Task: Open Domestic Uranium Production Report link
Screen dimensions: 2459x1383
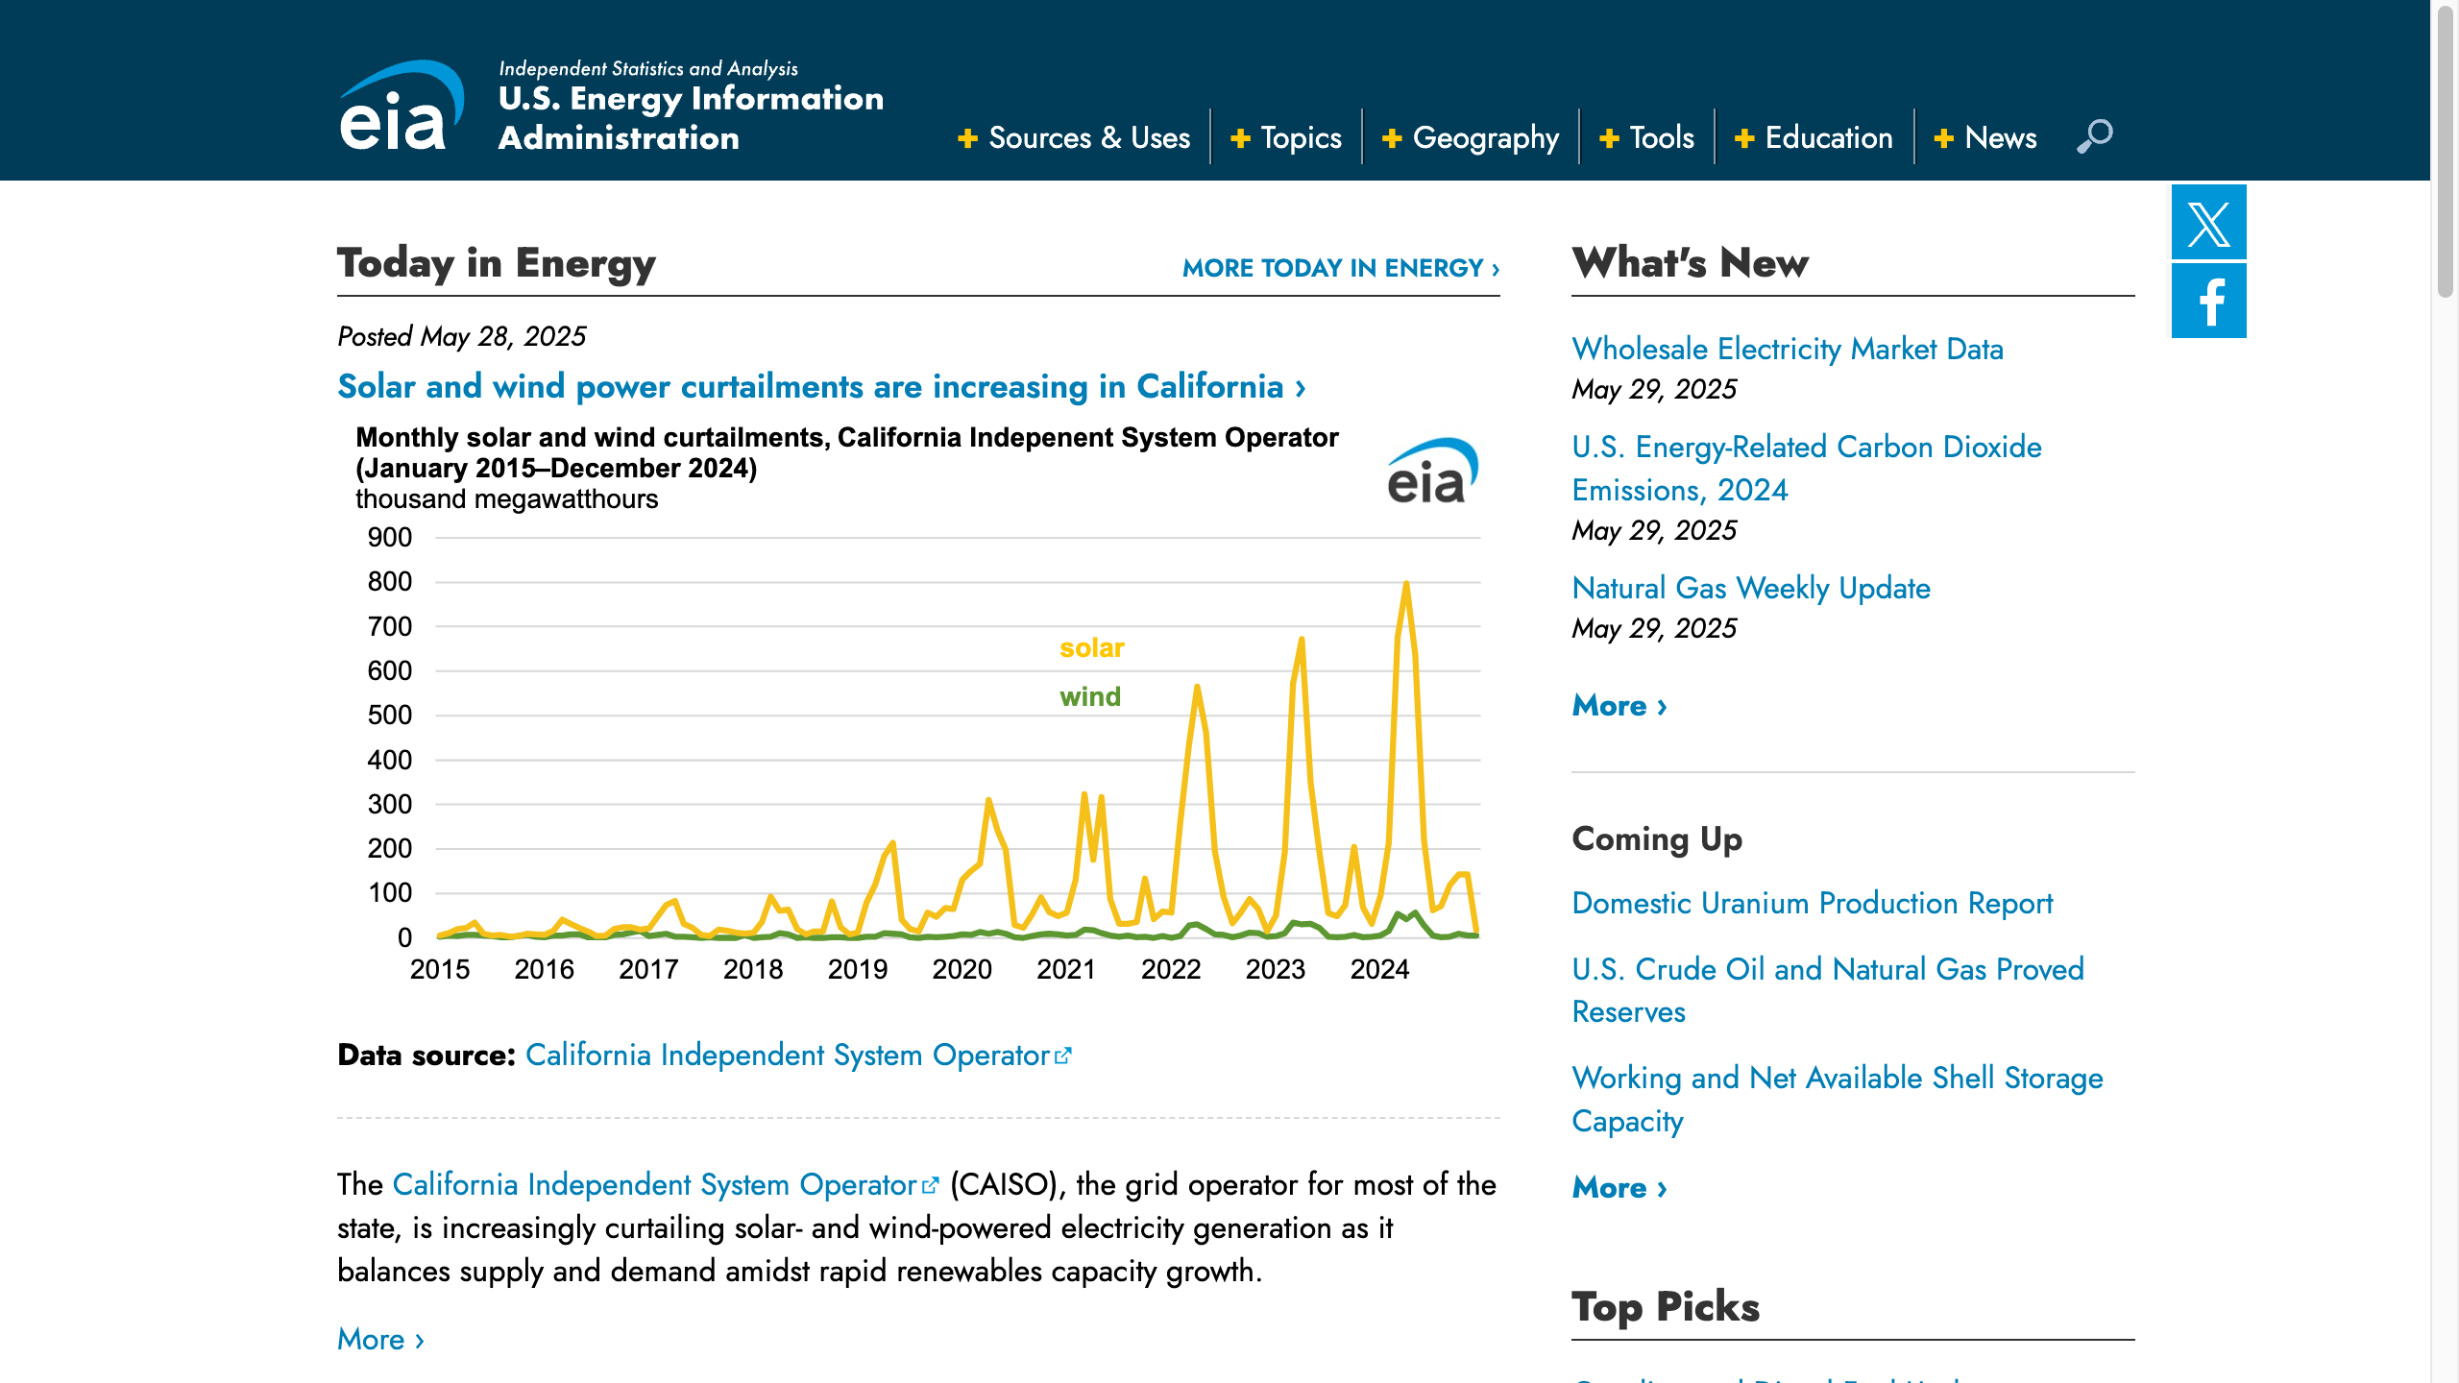Action: coord(1812,903)
